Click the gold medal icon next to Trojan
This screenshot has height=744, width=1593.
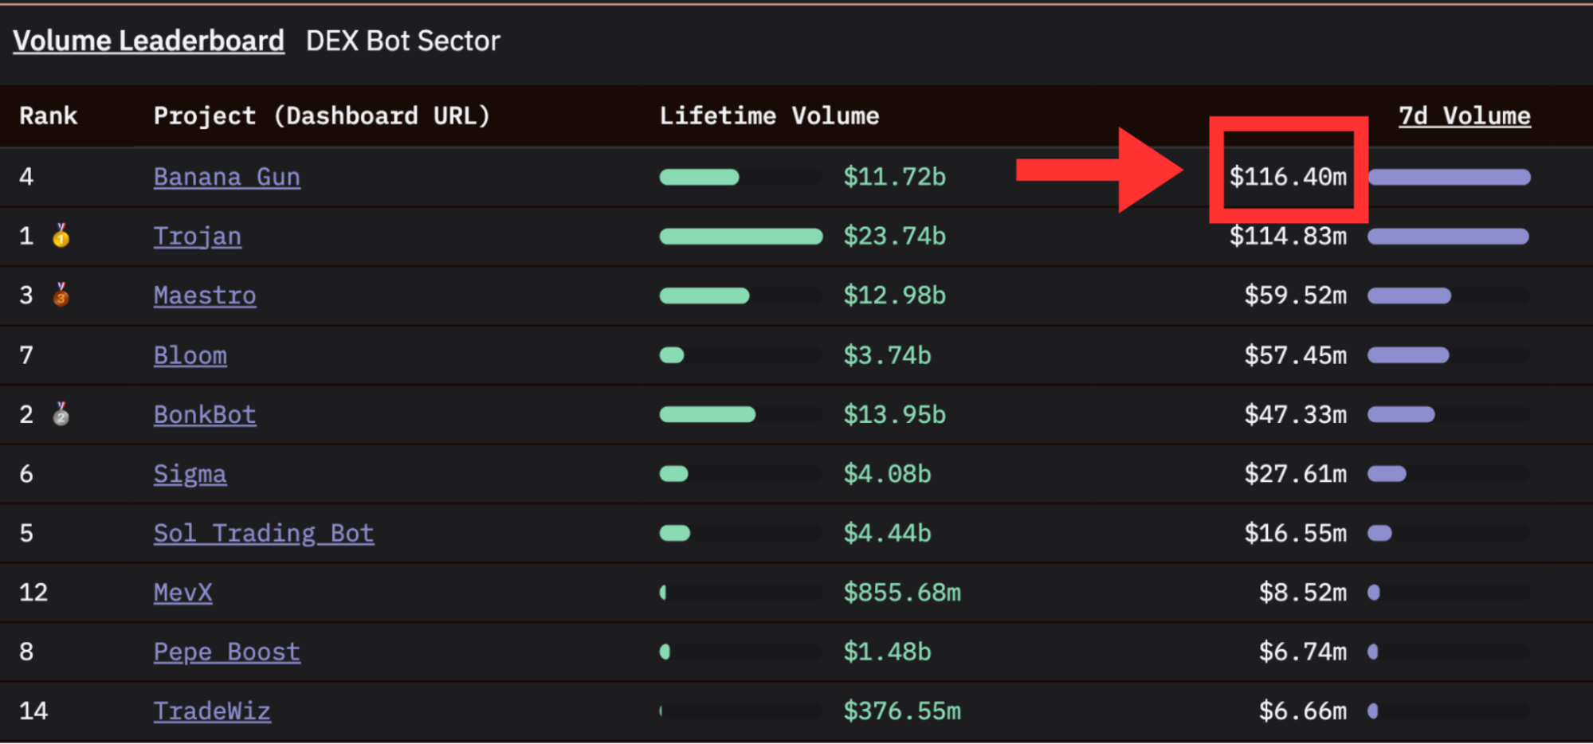[61, 235]
